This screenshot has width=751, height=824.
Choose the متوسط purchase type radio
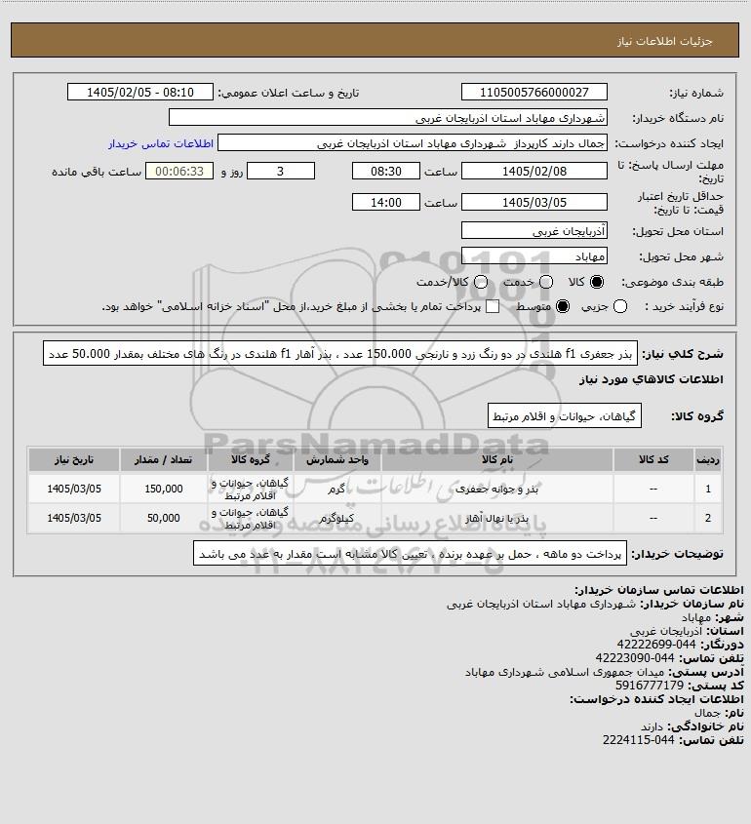pos(563,306)
